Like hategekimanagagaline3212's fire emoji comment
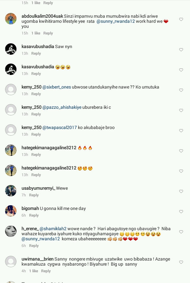 [x=181, y=151]
